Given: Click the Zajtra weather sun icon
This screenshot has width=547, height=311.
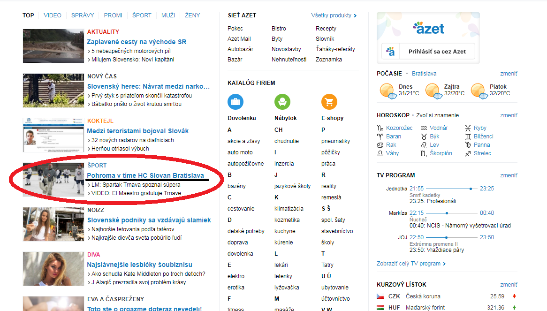Looking at the screenshot, I should coord(433,91).
